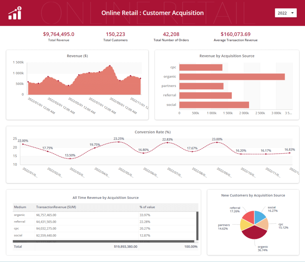Viewport: 305px width, 262px height.
Task: Click the 13.50% conversion rate point
Action: click(x=70, y=158)
